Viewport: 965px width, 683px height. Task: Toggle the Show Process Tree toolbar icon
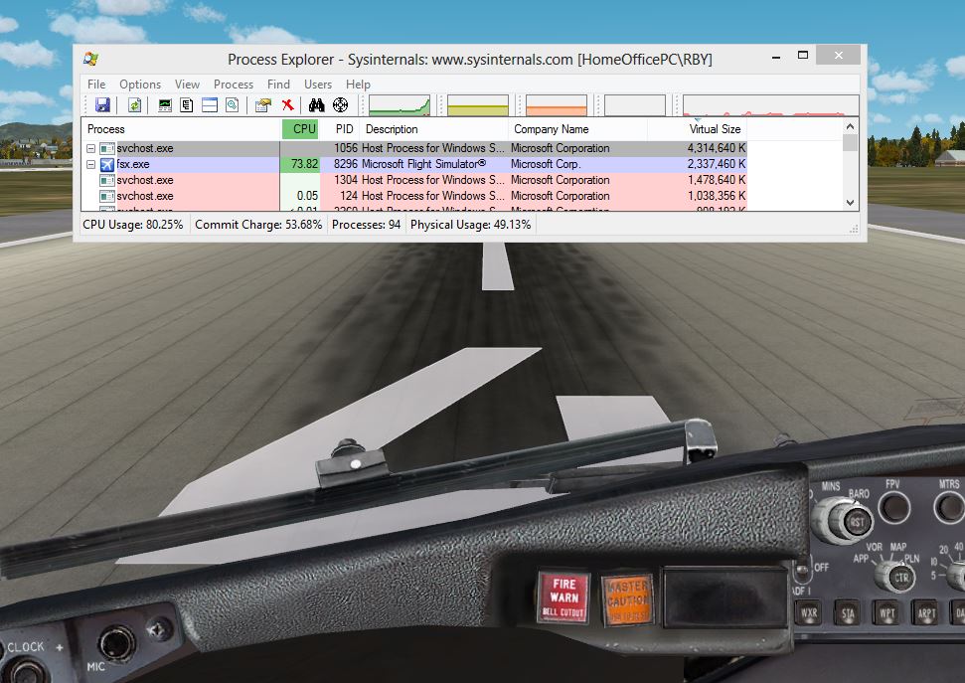[187, 105]
